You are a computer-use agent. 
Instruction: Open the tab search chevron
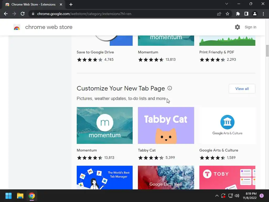coord(227,4)
